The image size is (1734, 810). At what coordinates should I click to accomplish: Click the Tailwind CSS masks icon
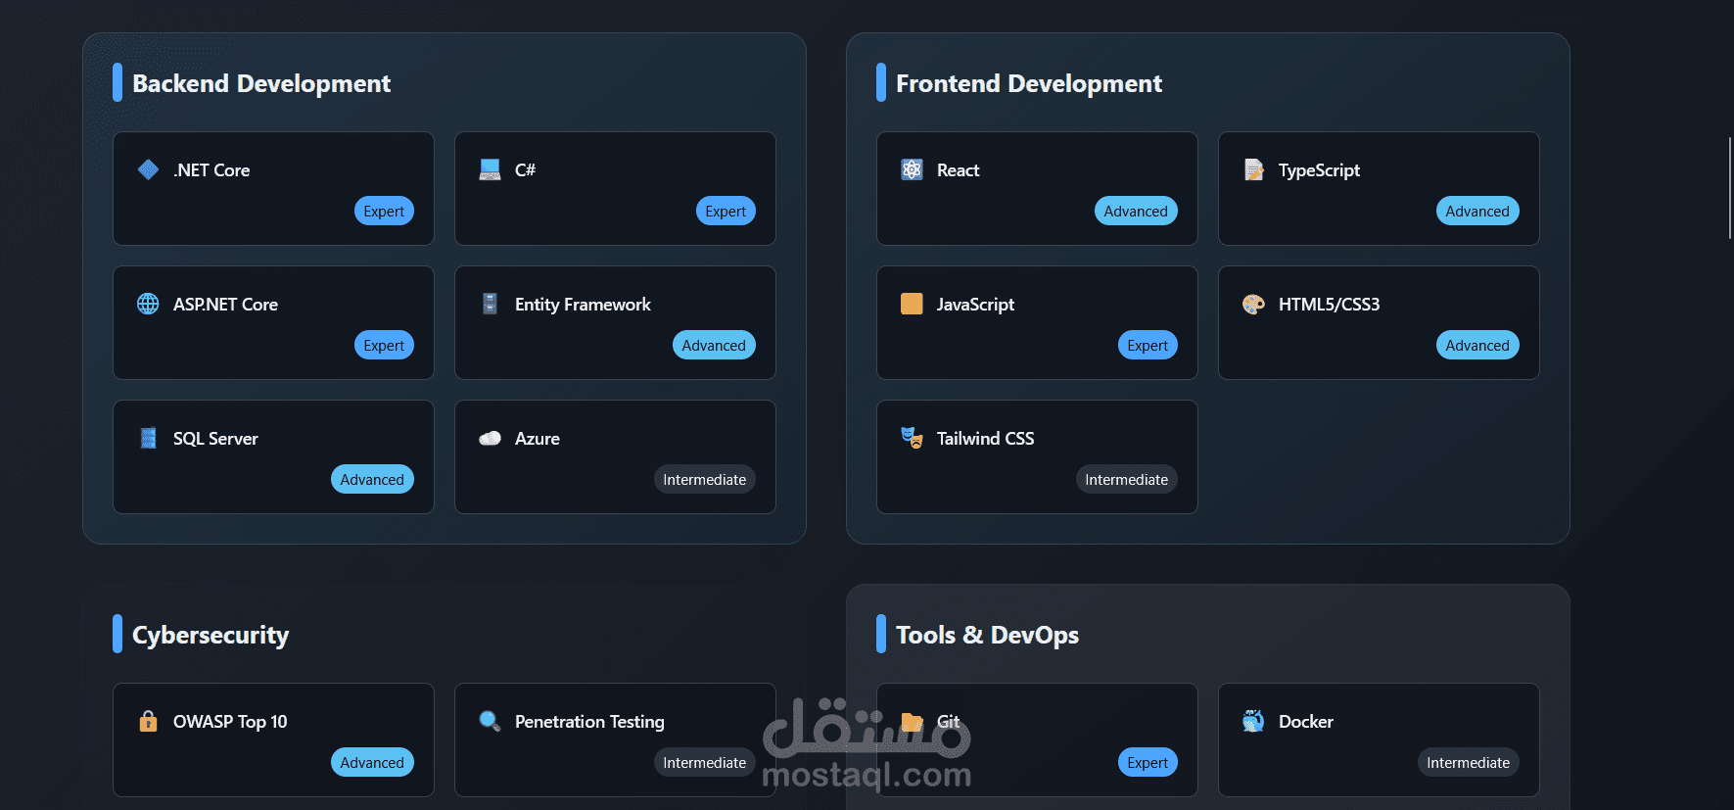(x=912, y=438)
